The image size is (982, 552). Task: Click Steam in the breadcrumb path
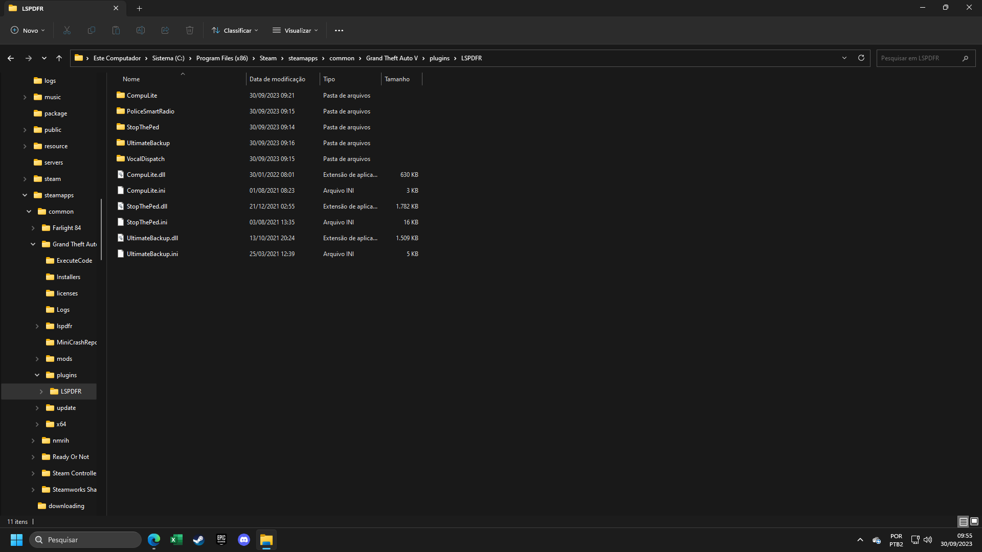(x=268, y=58)
